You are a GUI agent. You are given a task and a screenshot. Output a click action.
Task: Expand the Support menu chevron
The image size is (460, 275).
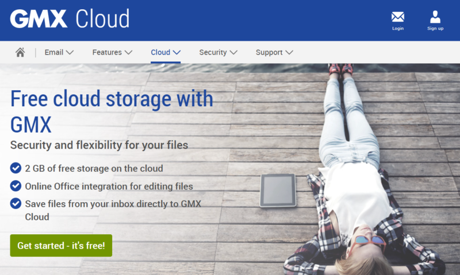(289, 53)
